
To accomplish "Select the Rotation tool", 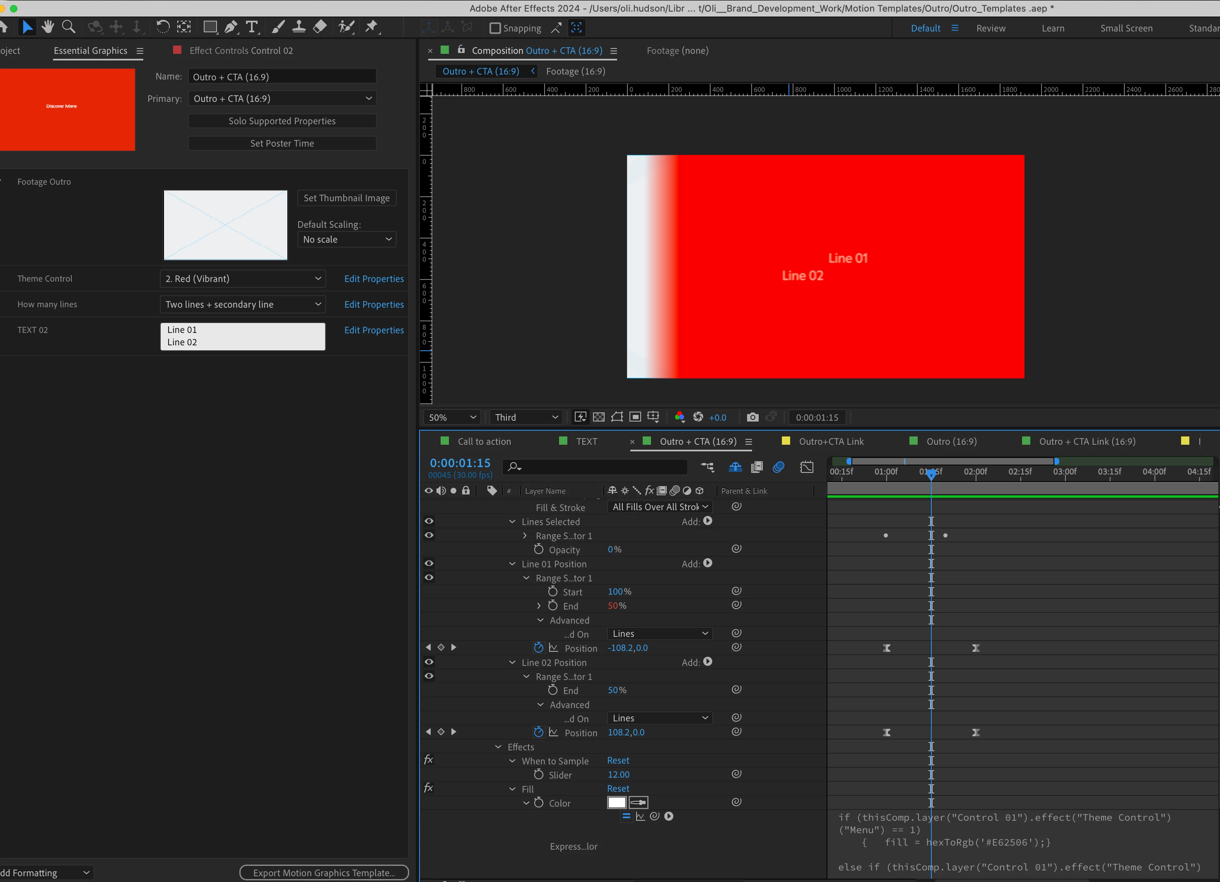I will [162, 27].
